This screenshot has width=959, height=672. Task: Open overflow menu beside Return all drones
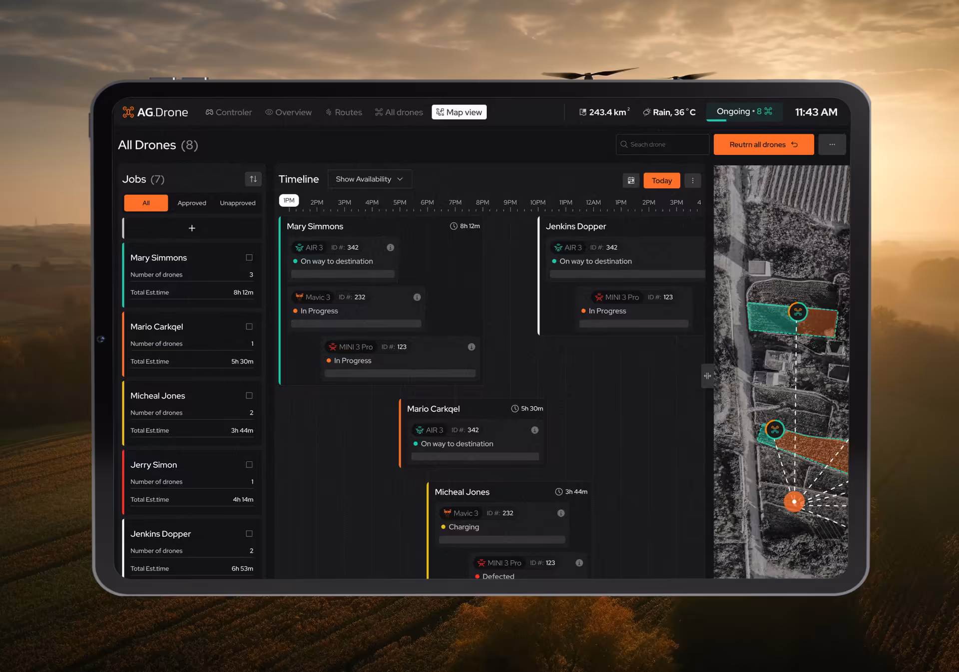832,144
